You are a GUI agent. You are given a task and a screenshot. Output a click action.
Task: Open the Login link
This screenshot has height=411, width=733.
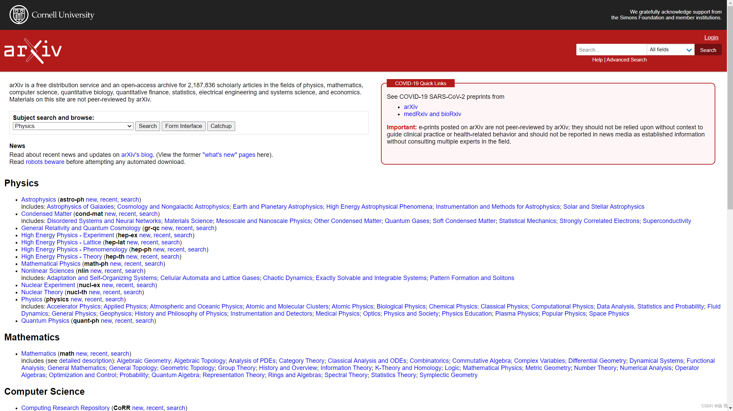711,38
